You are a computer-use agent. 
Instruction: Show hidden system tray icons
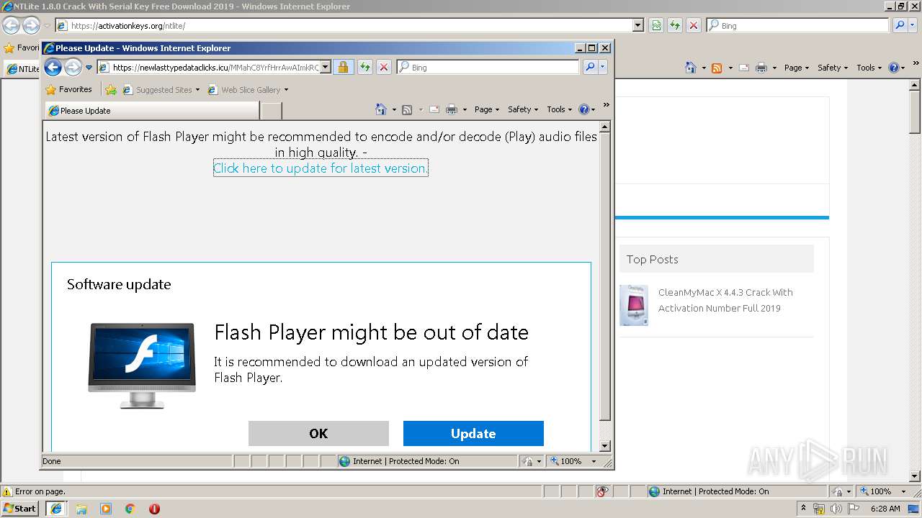coord(804,509)
